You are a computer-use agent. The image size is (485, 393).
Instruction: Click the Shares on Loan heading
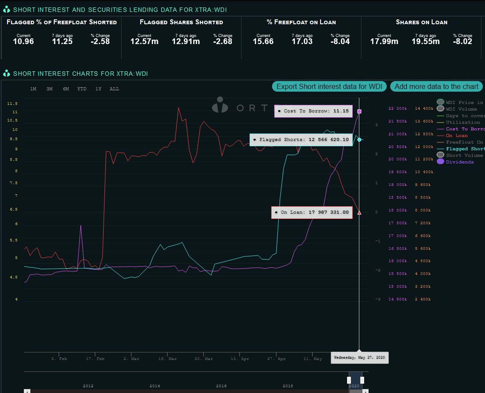[422, 22]
